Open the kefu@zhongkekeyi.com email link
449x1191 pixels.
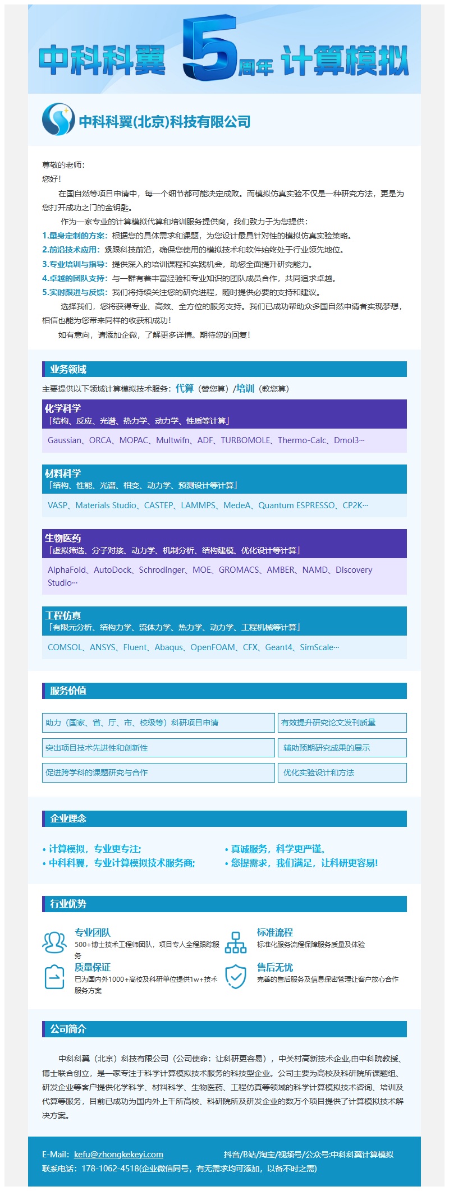[118, 1154]
